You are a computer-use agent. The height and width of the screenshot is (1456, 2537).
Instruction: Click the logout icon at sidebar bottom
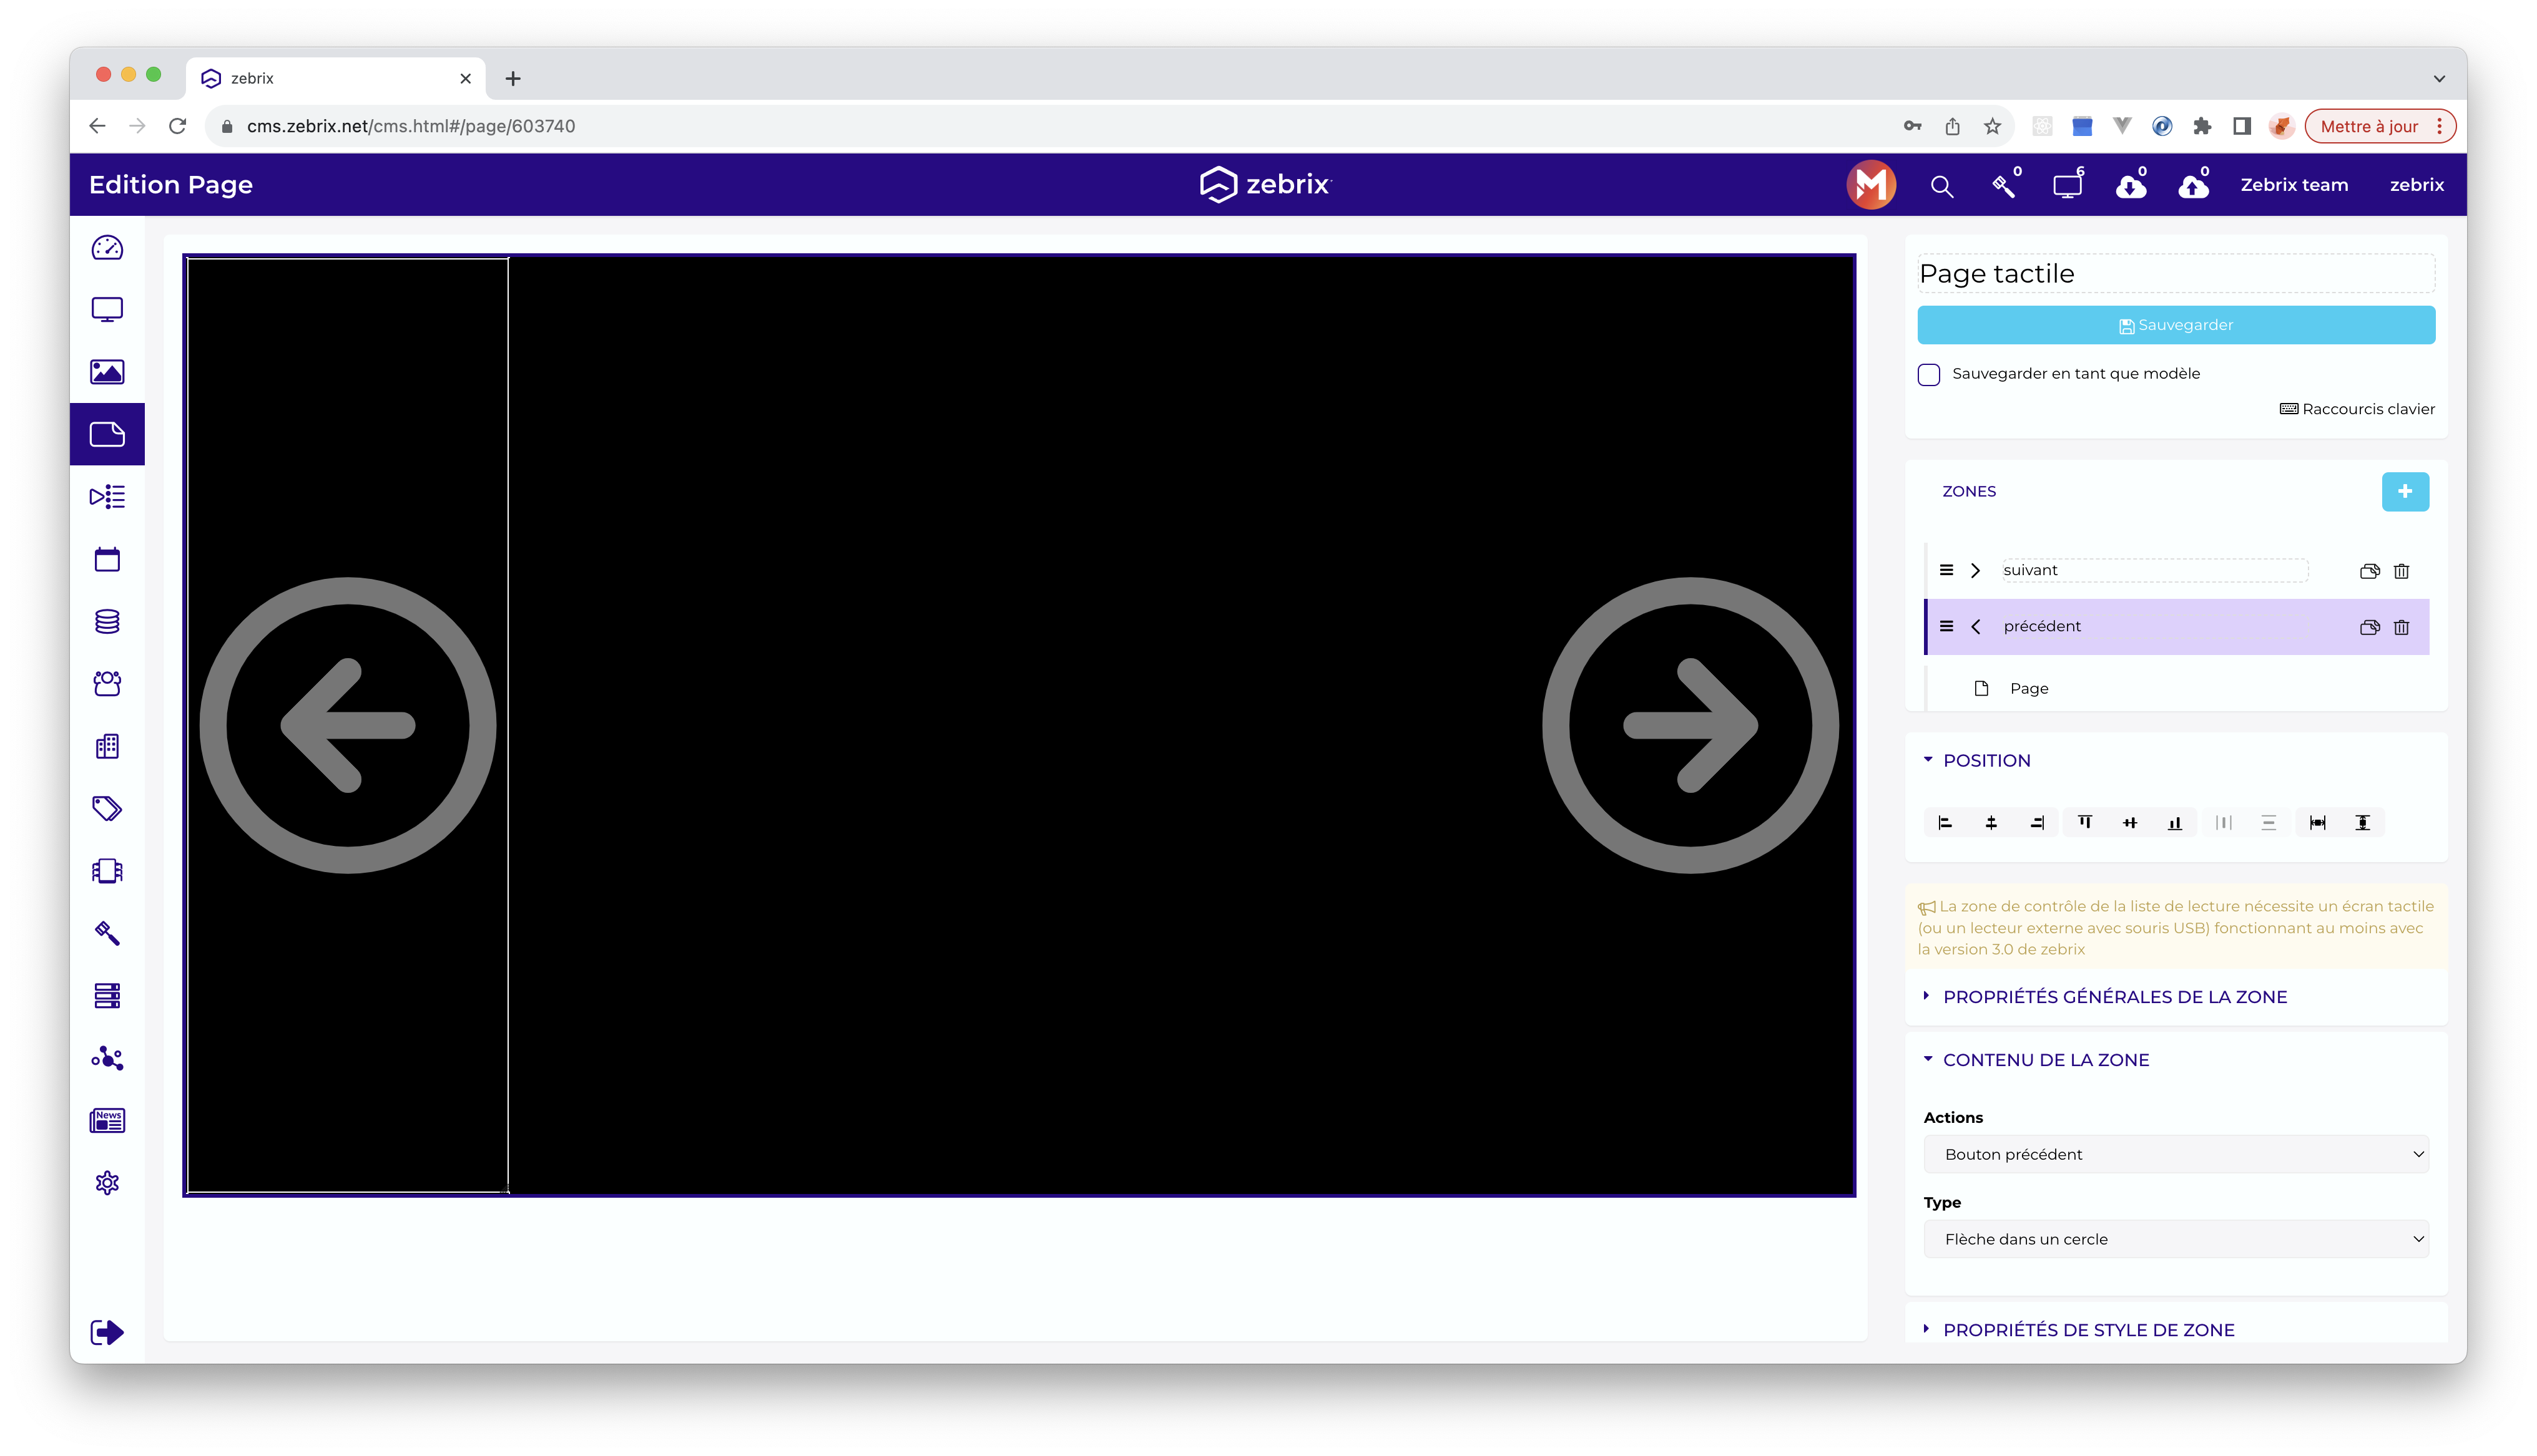click(x=107, y=1332)
